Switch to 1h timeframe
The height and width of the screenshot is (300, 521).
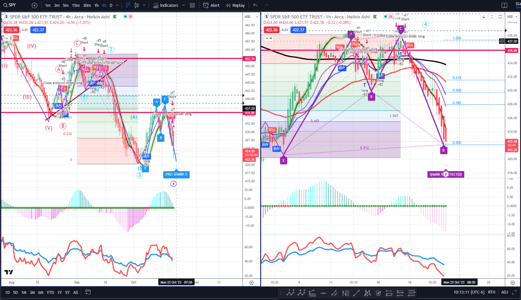pos(96,5)
